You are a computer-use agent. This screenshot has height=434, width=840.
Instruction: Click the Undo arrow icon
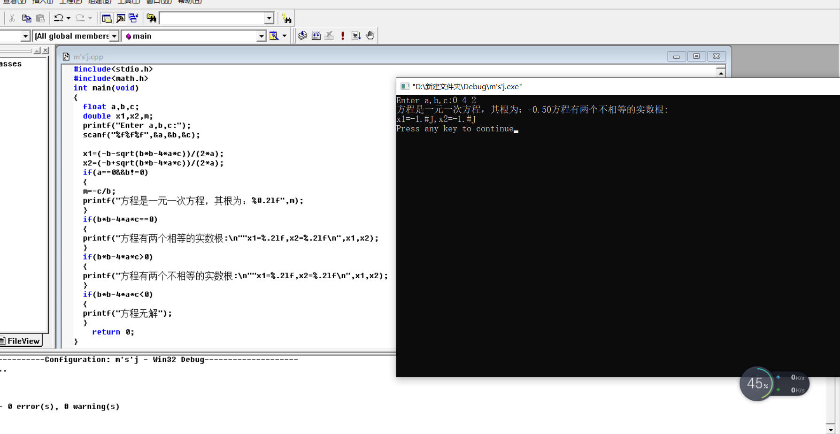click(x=59, y=18)
